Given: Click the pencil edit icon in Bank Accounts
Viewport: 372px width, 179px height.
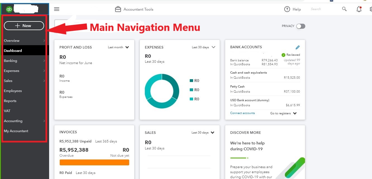Looking at the screenshot, I should pos(297,47).
